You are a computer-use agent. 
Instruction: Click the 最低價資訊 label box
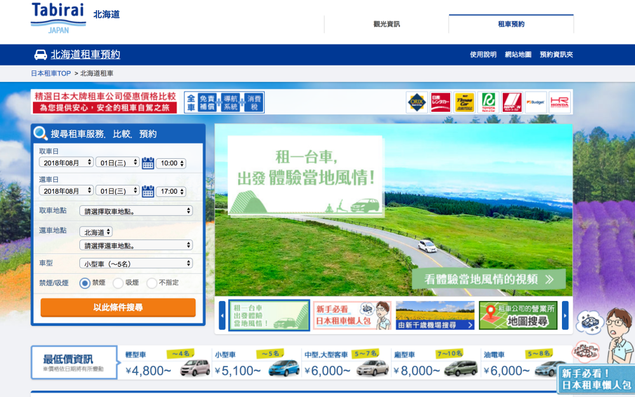point(74,363)
